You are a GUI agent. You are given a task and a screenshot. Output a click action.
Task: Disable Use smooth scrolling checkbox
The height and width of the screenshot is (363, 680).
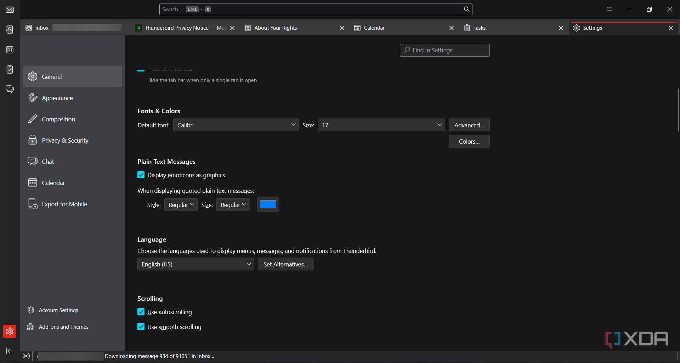[x=141, y=327]
